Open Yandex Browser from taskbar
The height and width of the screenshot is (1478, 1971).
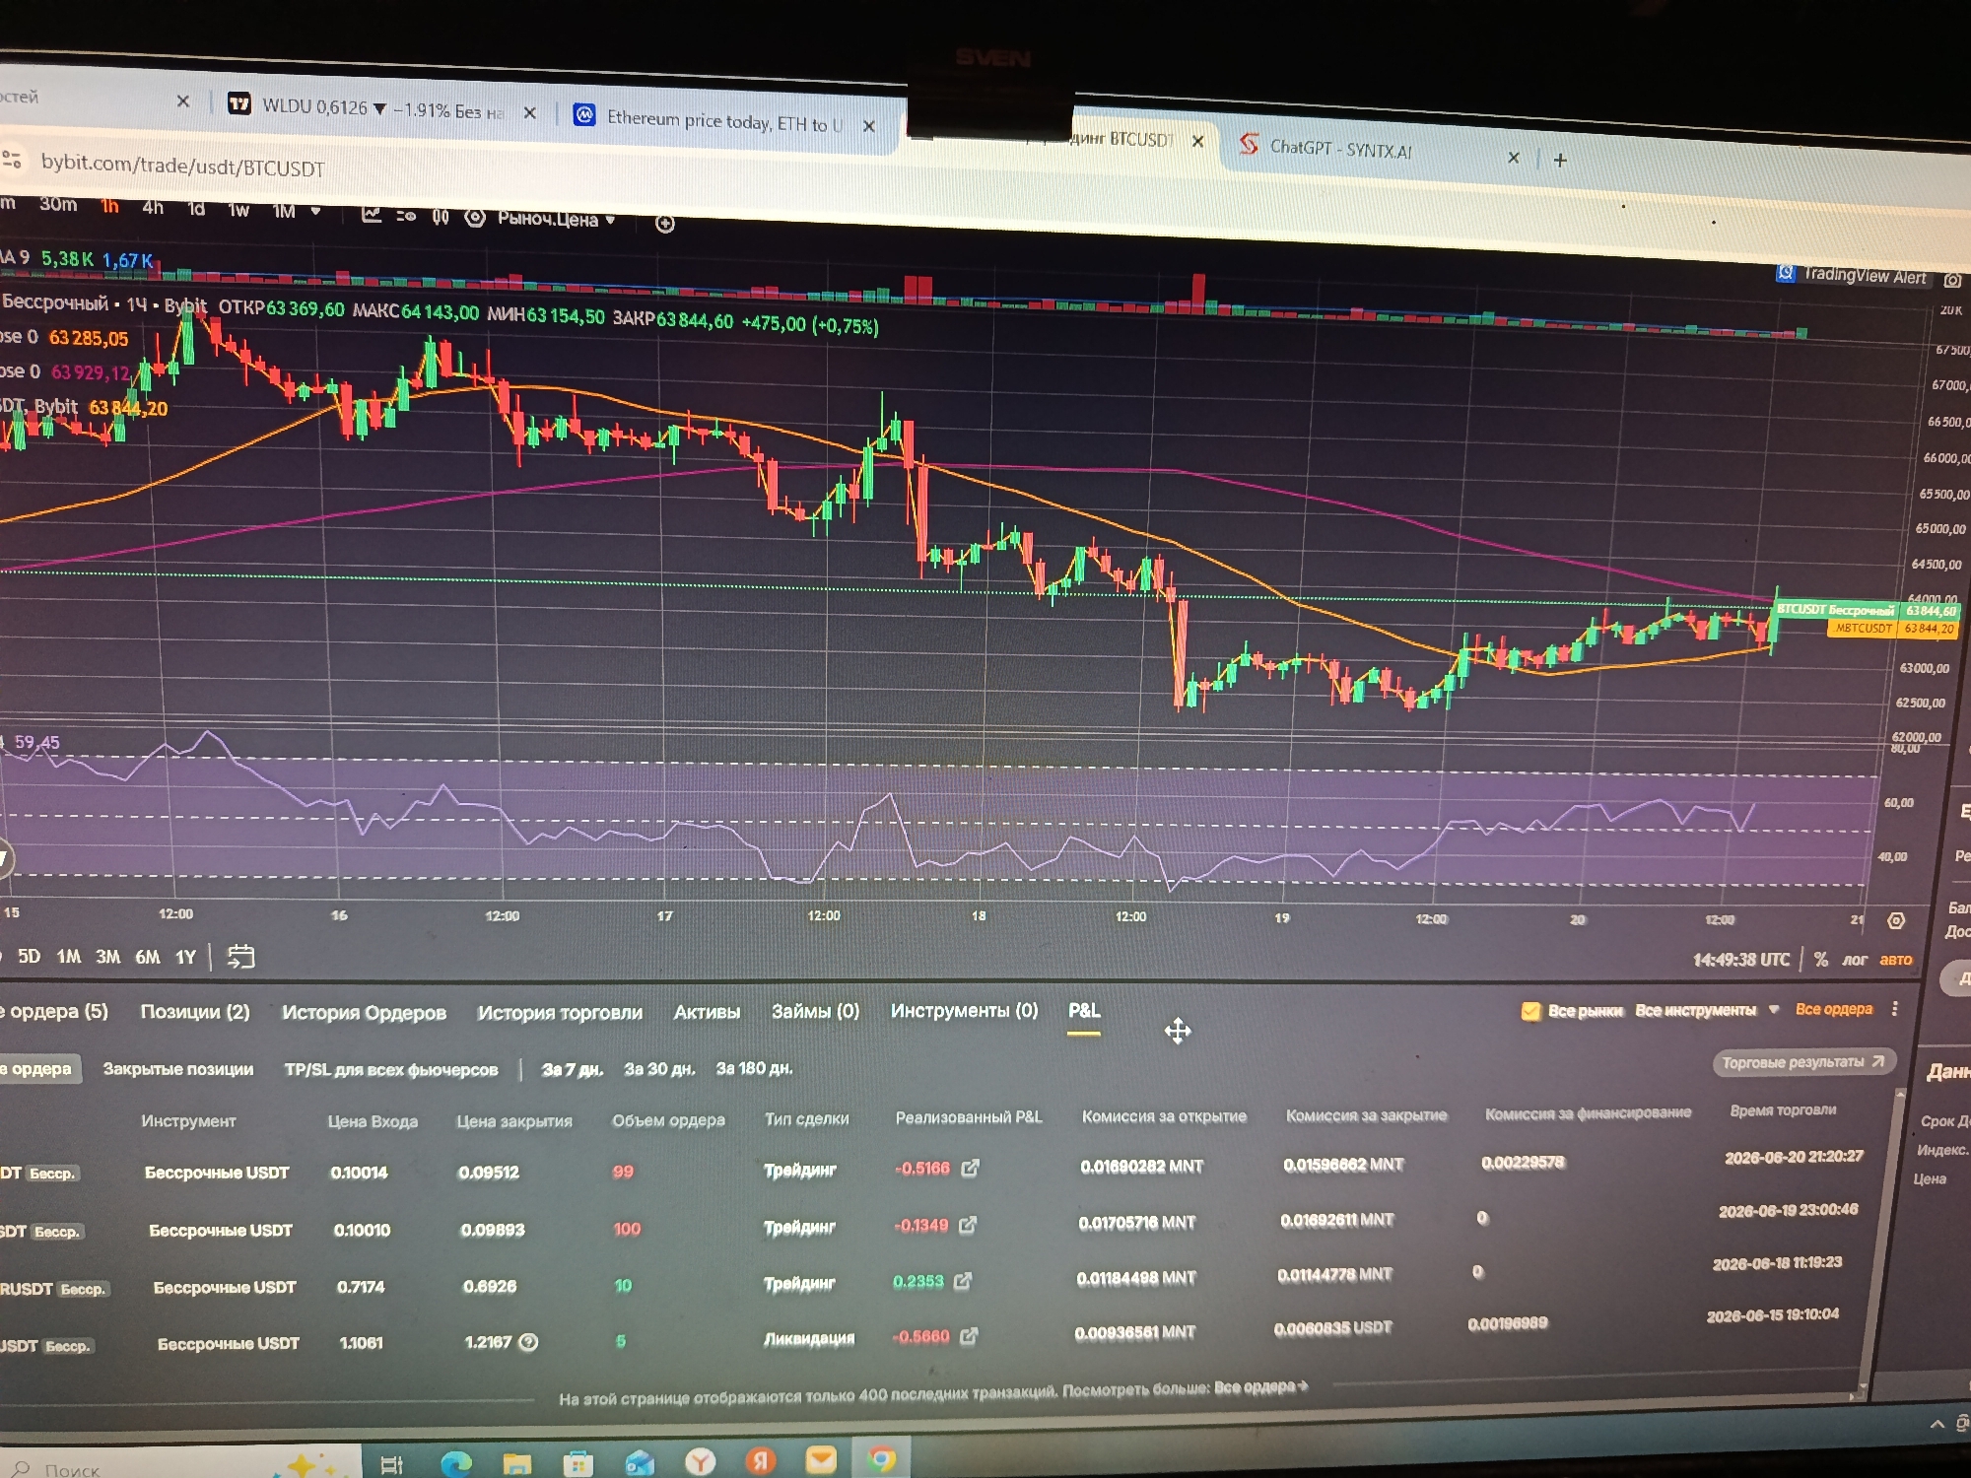coord(700,1461)
